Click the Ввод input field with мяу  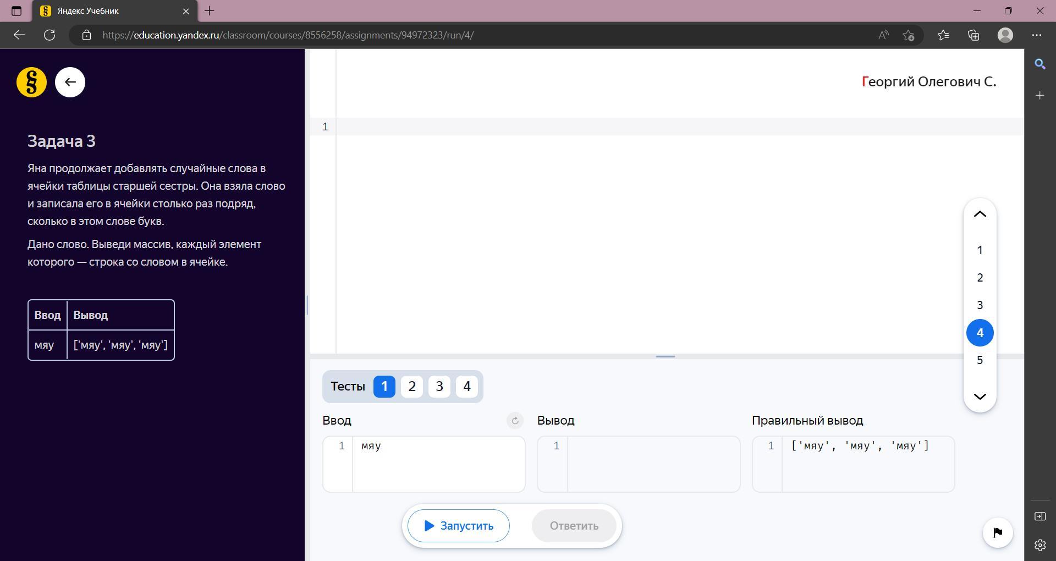click(424, 464)
